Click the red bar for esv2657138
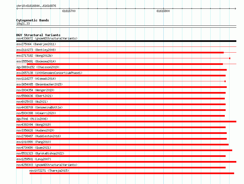 coord(121,76)
